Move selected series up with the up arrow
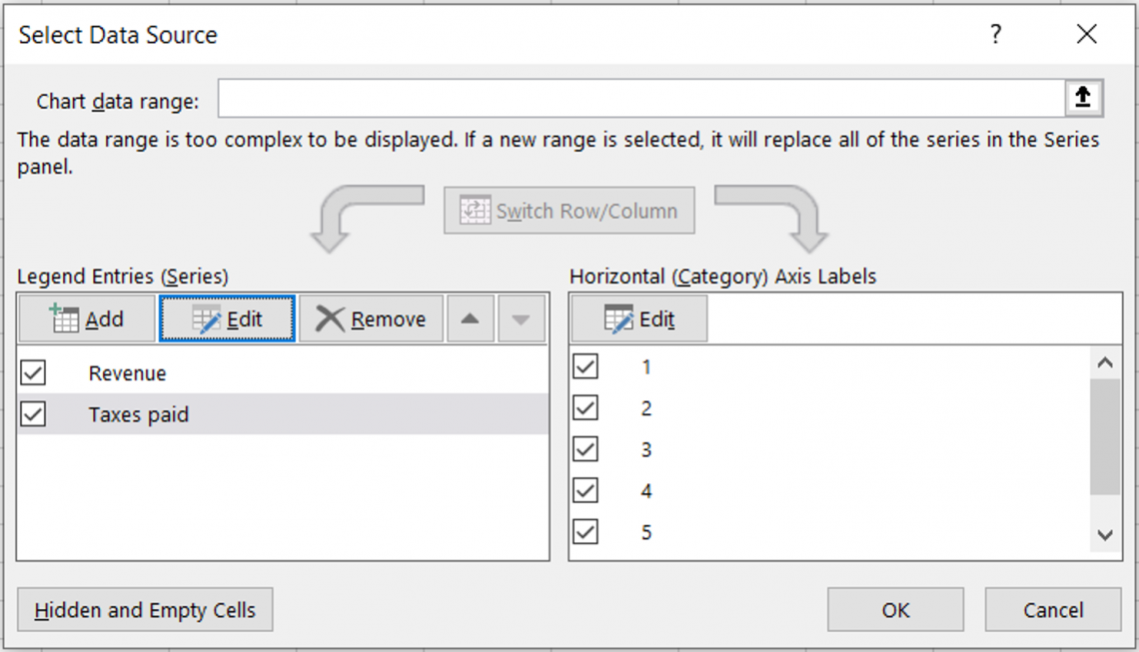This screenshot has width=1139, height=652. click(x=470, y=319)
